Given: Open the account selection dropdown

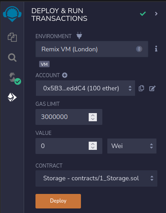Looking at the screenshot, I should 86,88.
